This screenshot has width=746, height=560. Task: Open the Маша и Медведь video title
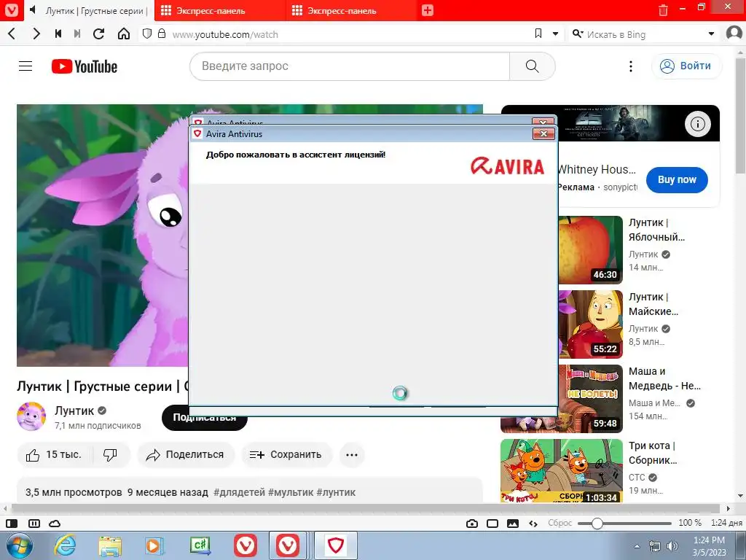pyautogui.click(x=664, y=378)
